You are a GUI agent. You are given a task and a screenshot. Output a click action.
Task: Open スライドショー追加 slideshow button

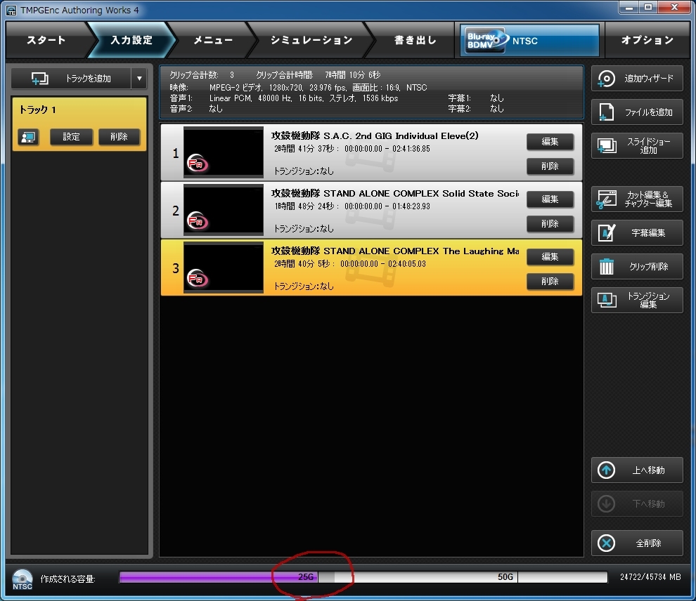tap(636, 146)
